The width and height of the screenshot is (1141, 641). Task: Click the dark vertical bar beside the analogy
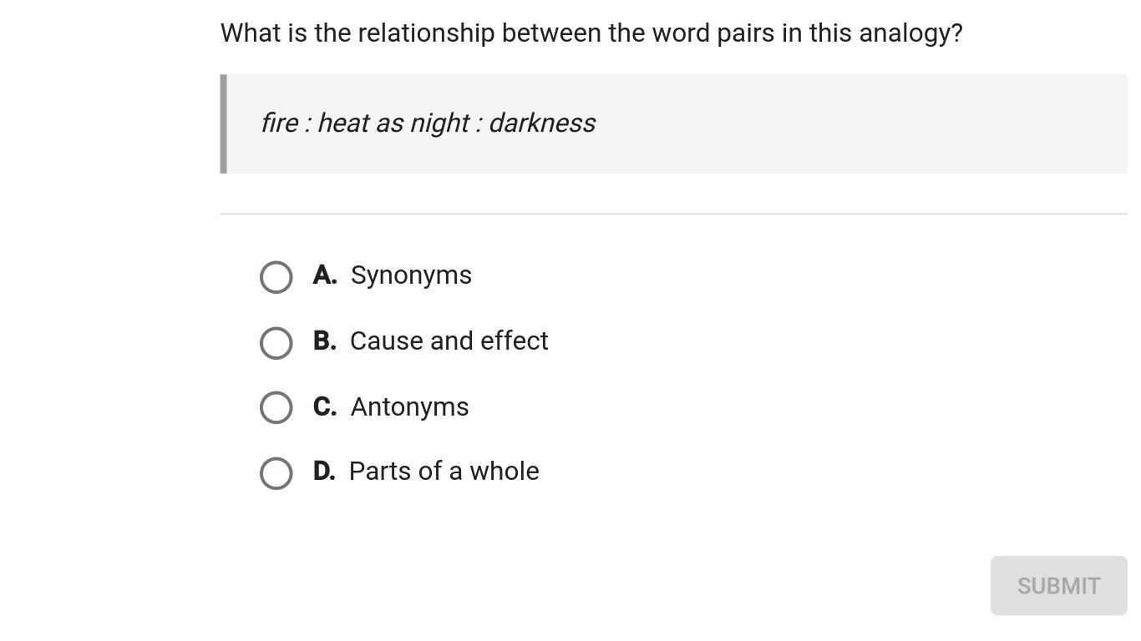click(223, 124)
